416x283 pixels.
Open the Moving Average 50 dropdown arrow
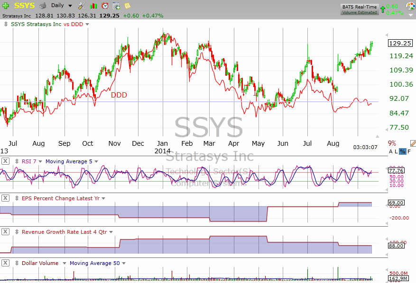click(124, 264)
